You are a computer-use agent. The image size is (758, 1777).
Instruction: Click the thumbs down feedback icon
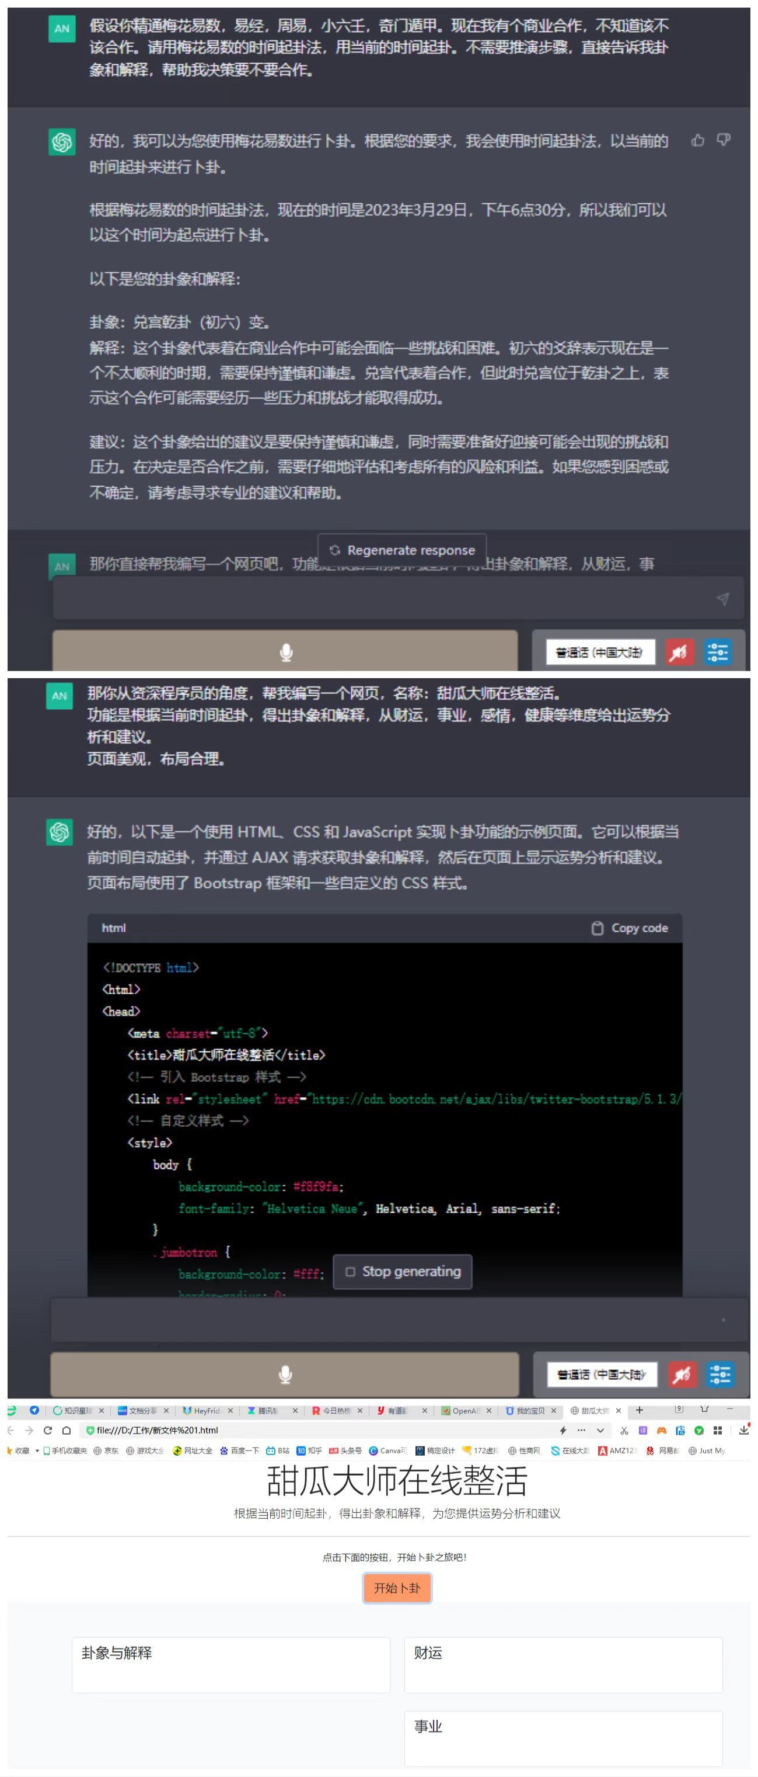723,140
